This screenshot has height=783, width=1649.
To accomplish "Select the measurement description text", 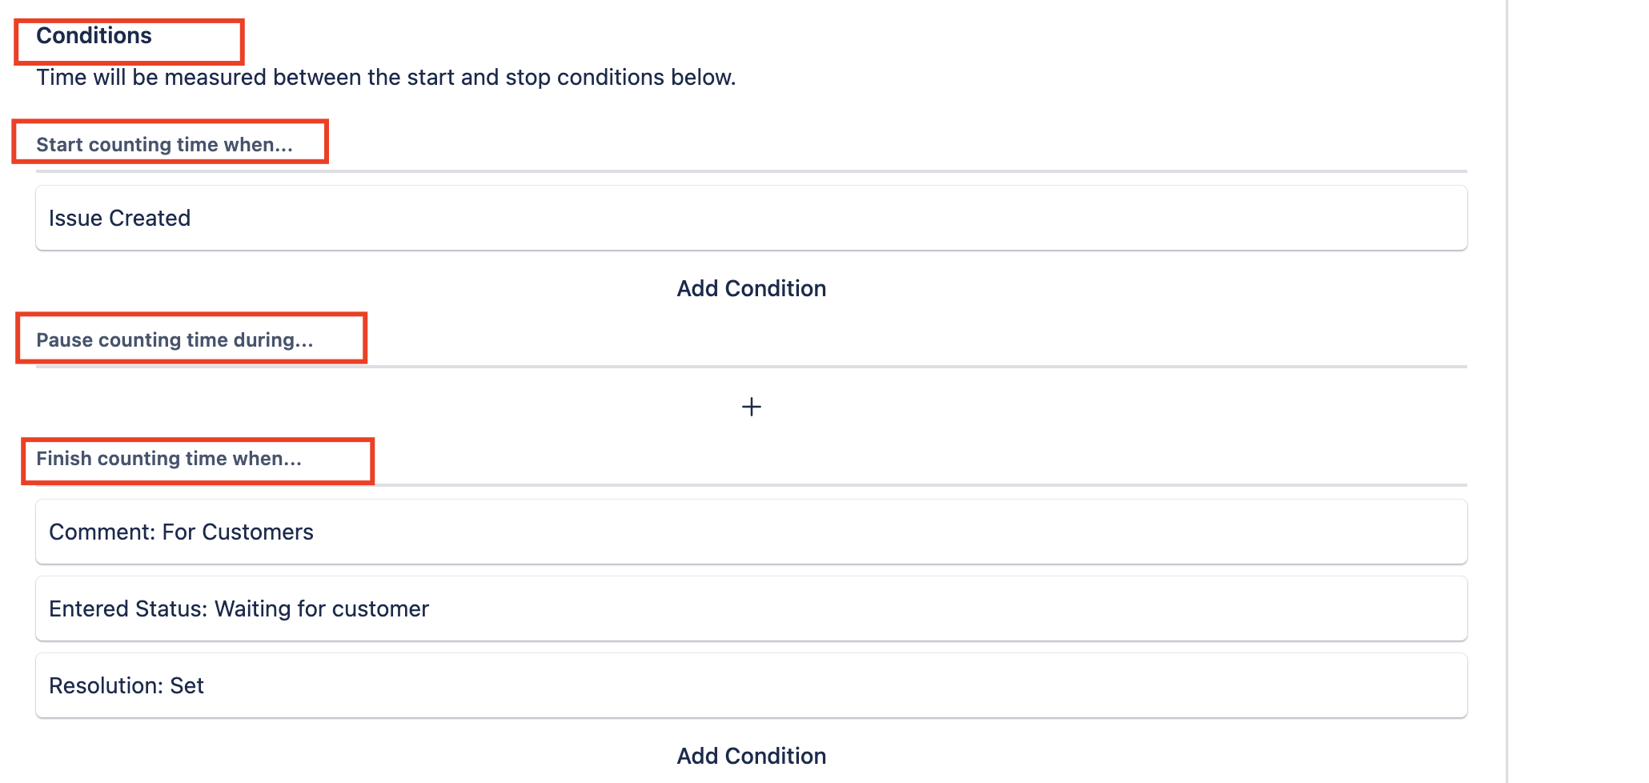I will (x=385, y=77).
